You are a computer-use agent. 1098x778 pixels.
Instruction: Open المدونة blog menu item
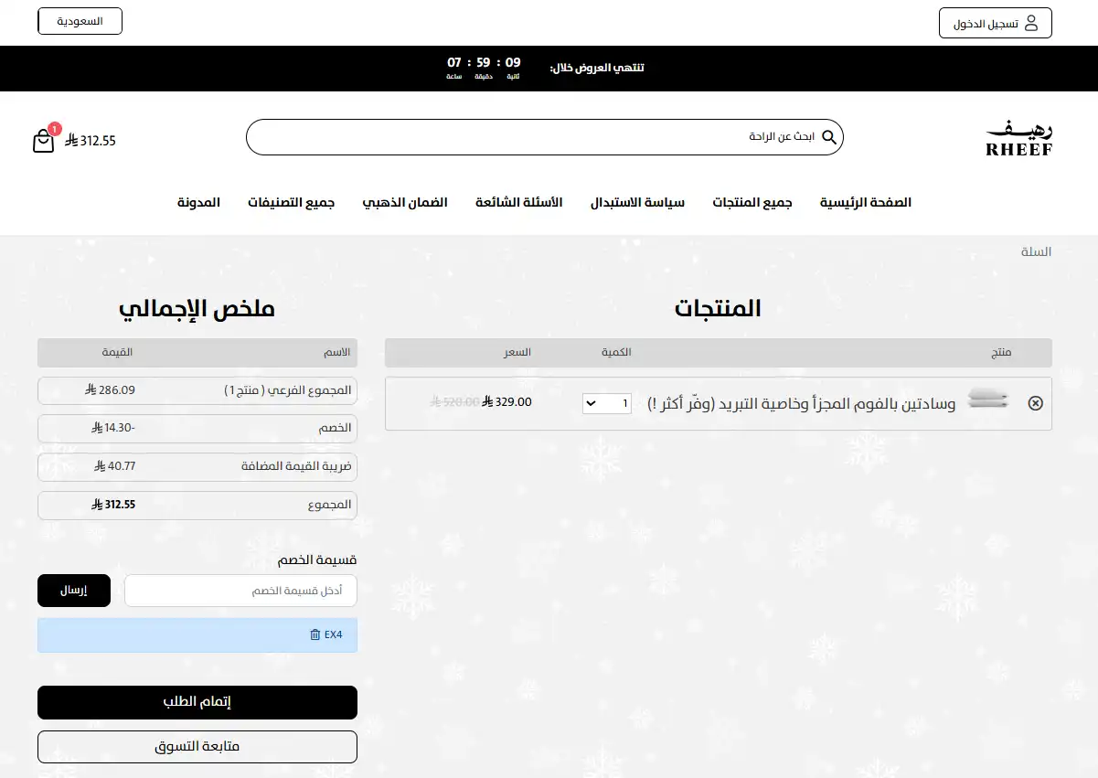pyautogui.click(x=198, y=202)
